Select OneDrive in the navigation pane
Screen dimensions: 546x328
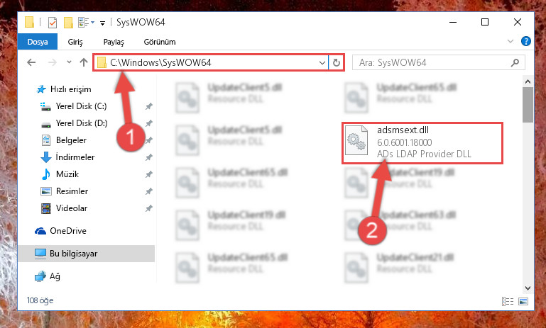click(68, 231)
